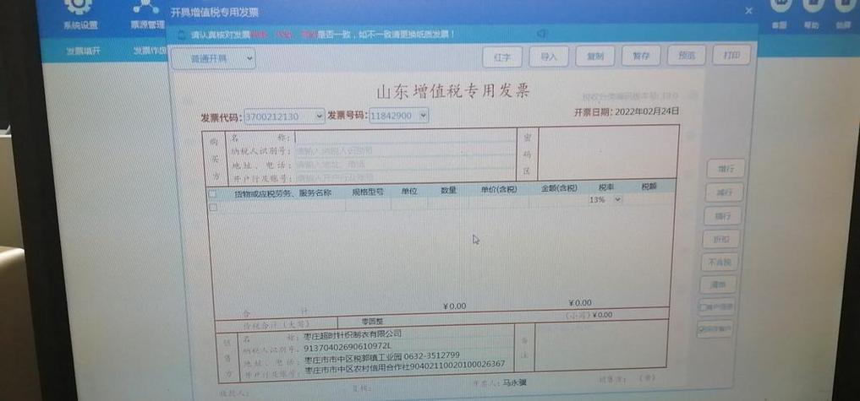Viewport: 860px width, 401px height.
Task: Click the 不含税 button
Action: 720,263
